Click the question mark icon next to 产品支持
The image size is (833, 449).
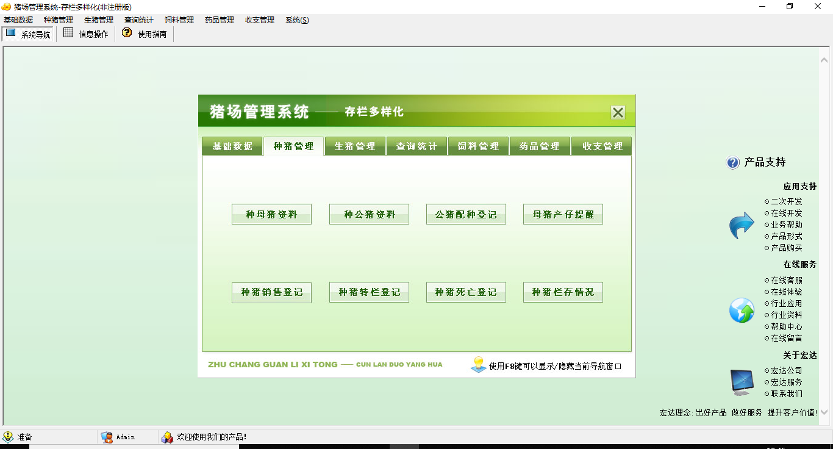click(732, 162)
